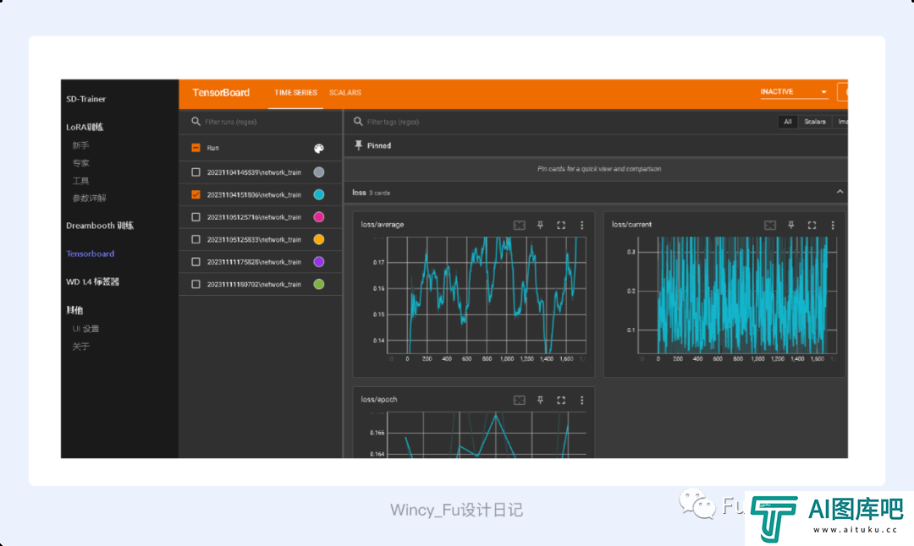Fit domain icon on loss/average card
The image size is (914, 546).
click(519, 226)
